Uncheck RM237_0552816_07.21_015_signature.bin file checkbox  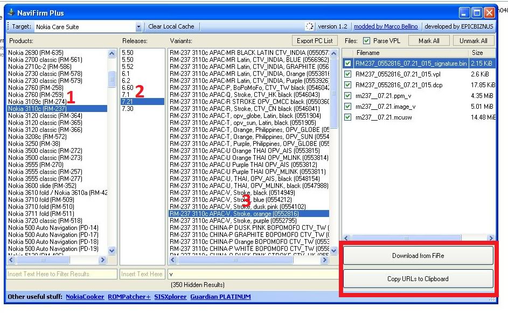pyautogui.click(x=347, y=64)
